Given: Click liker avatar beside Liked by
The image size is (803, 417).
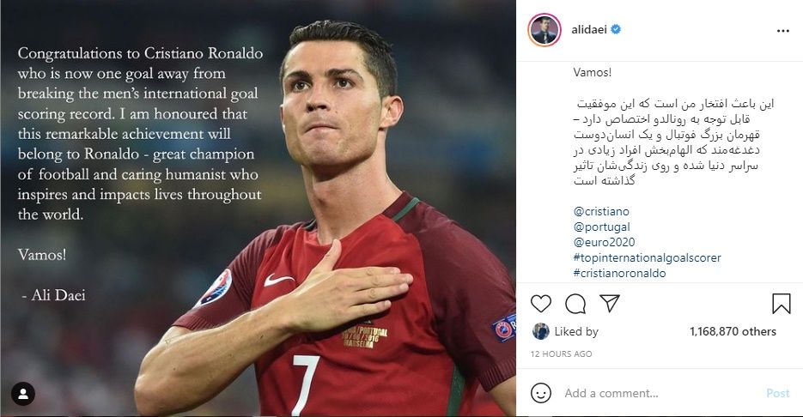Looking at the screenshot, I should (540, 331).
